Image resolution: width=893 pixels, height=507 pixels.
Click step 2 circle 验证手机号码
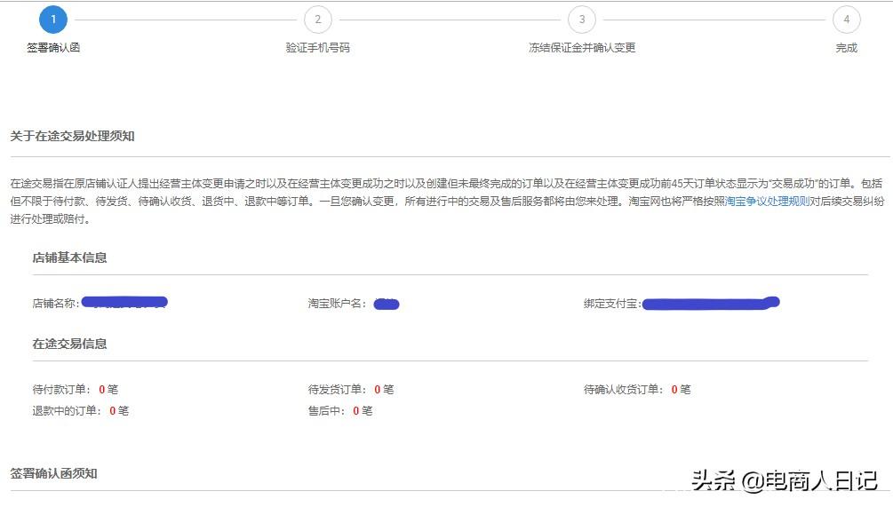pyautogui.click(x=318, y=20)
